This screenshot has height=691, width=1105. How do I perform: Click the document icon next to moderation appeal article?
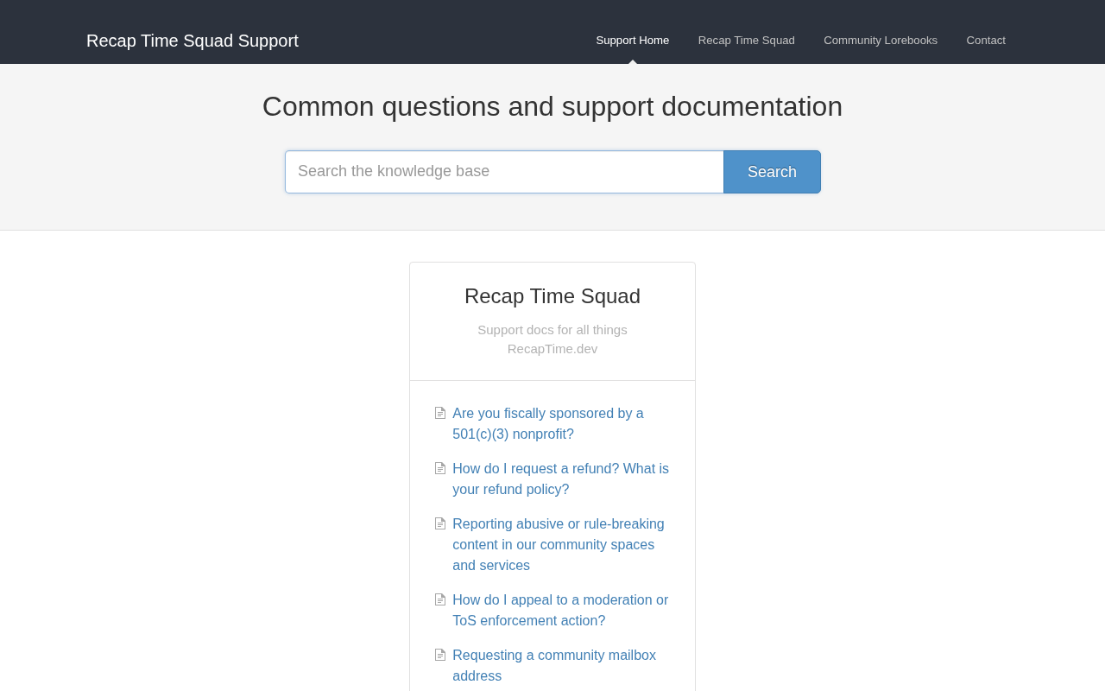440,600
